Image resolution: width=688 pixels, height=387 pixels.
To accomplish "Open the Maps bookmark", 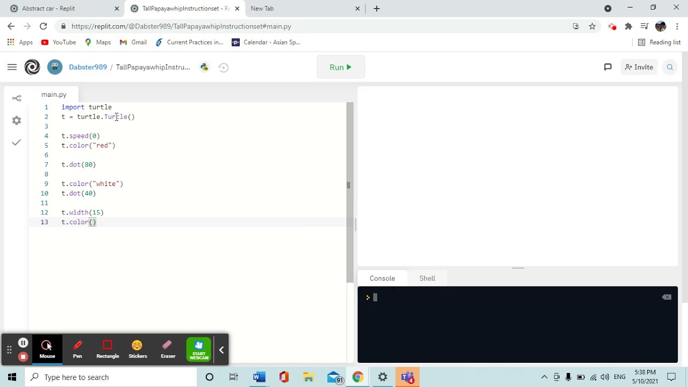I will click(x=98, y=42).
